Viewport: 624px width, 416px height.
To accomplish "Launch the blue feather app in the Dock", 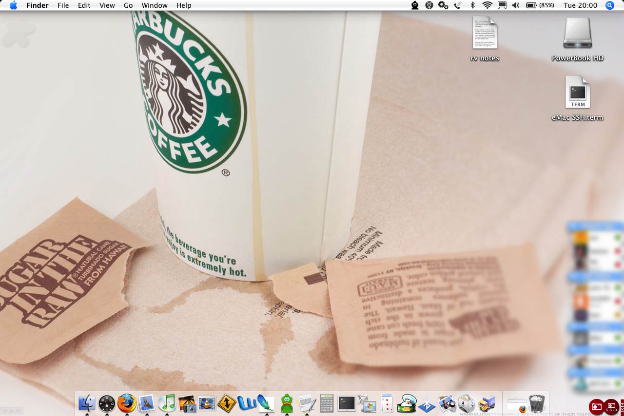I will [266, 403].
